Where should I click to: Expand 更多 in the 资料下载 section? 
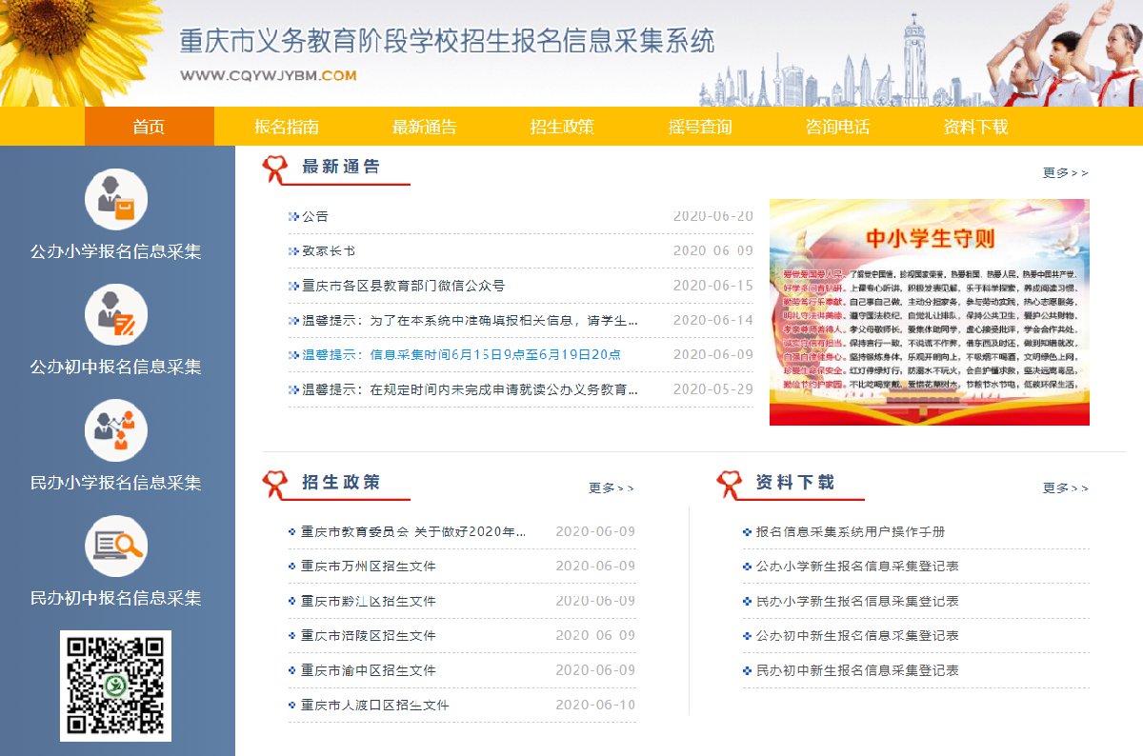[x=1065, y=488]
